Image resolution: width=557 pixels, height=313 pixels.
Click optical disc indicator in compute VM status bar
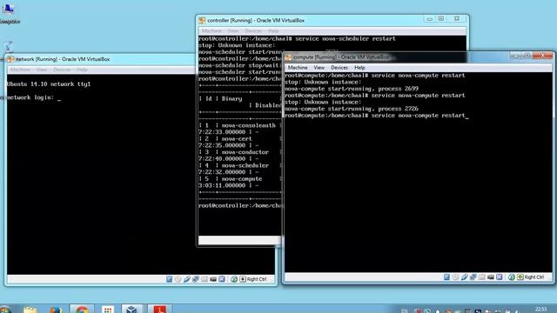click(455, 276)
